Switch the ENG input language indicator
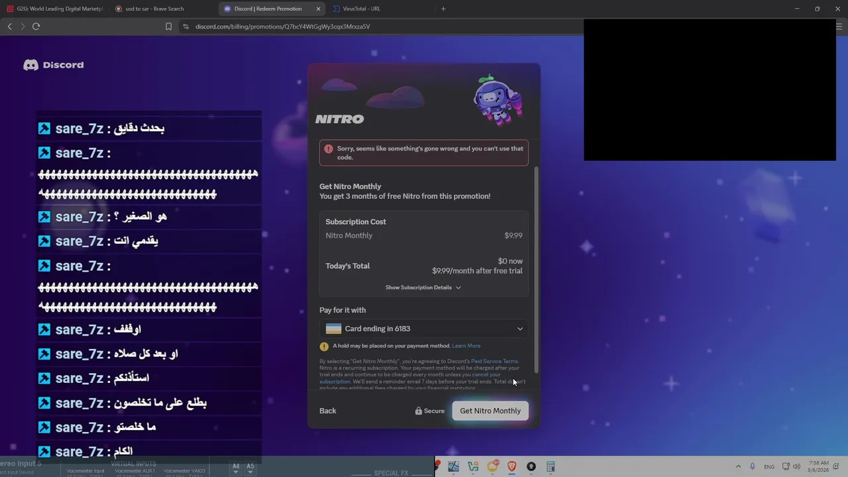The image size is (848, 477). click(769, 467)
